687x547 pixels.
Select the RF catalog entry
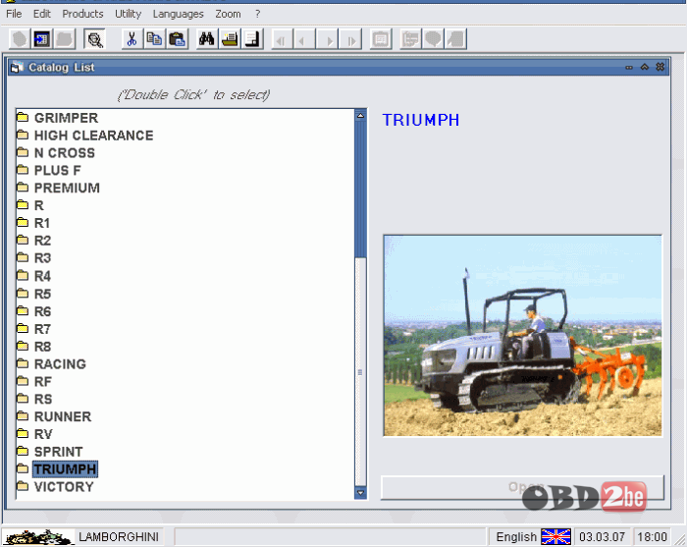[43, 381]
